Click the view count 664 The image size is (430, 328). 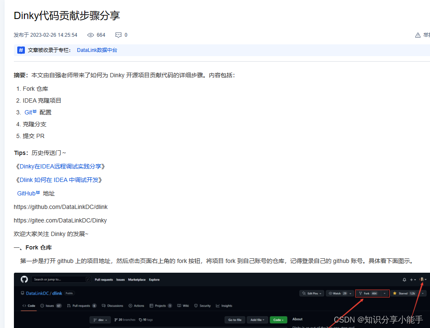pos(101,35)
